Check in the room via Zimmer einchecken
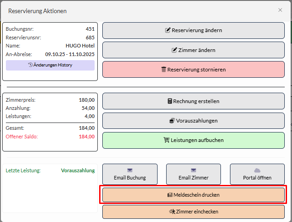292x222 pixels. click(193, 212)
